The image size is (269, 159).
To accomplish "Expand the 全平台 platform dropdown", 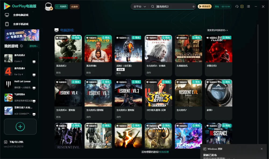I will 140,6.
